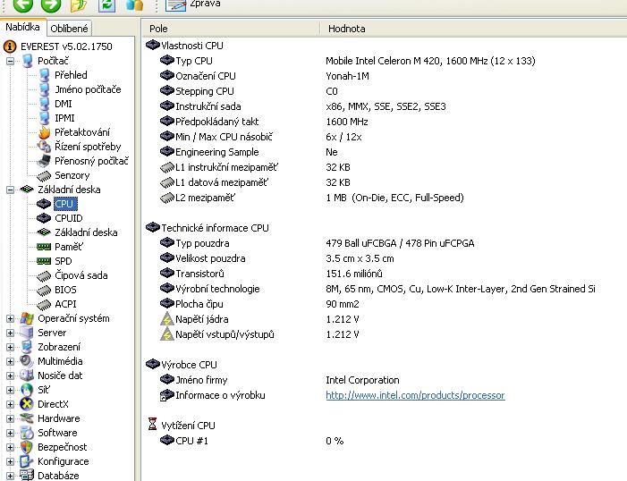Image resolution: width=627 pixels, height=481 pixels.
Task: Click the Refresh toolbar icon
Action: pyautogui.click(x=107, y=5)
